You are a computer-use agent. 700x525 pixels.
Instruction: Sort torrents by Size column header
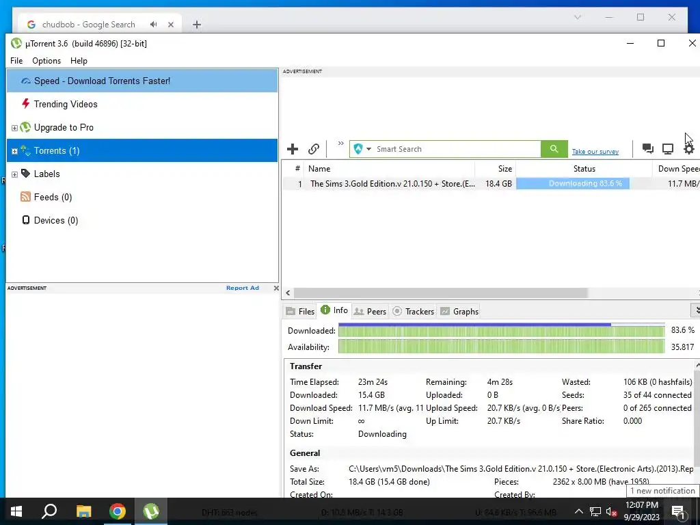coord(495,169)
